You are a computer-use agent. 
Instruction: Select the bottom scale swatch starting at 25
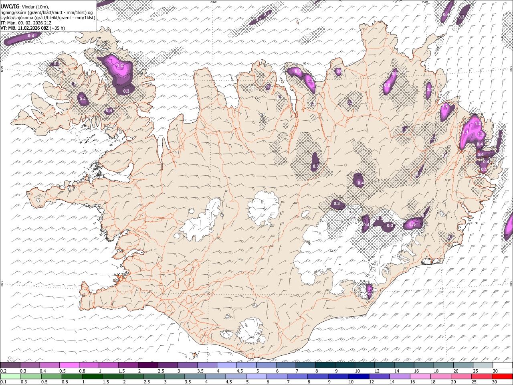(482, 376)
